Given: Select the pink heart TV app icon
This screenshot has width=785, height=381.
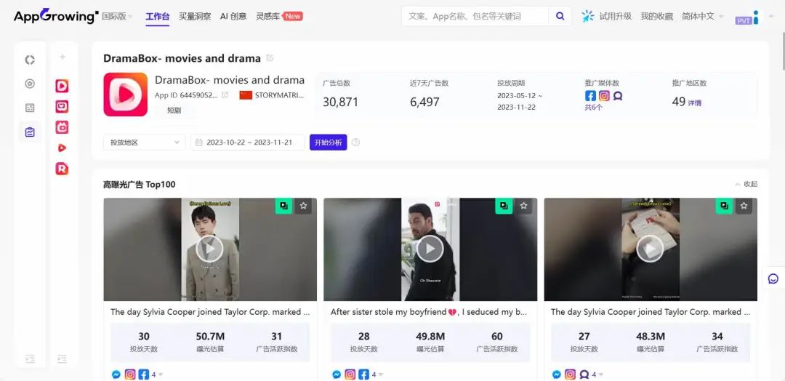Looking at the screenshot, I should click(62, 107).
